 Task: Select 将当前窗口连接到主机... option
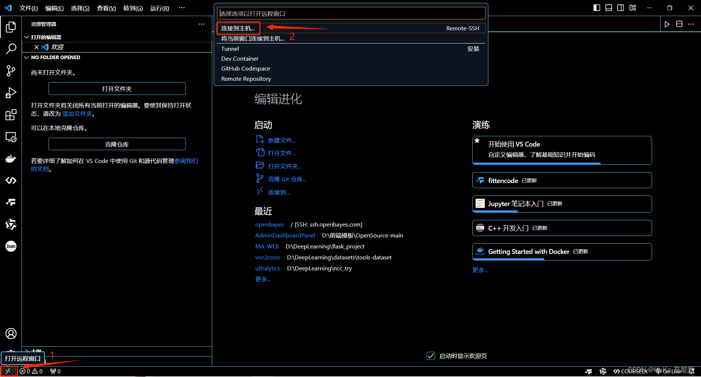pyautogui.click(x=351, y=38)
